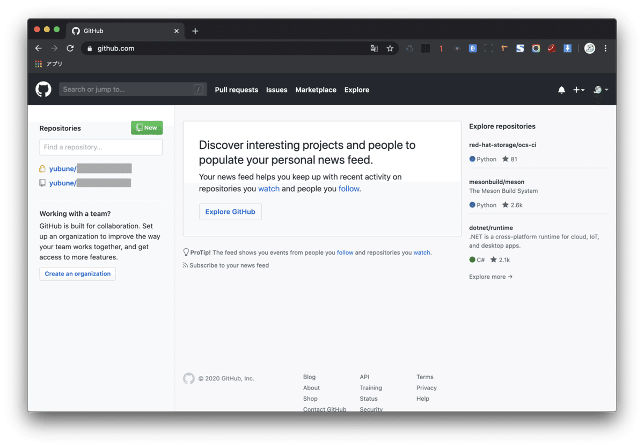
Task: Open Blog footer link
Action: 310,377
